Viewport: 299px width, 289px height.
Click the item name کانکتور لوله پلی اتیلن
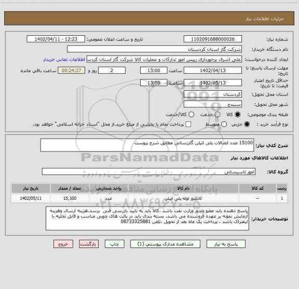[x=183, y=198]
